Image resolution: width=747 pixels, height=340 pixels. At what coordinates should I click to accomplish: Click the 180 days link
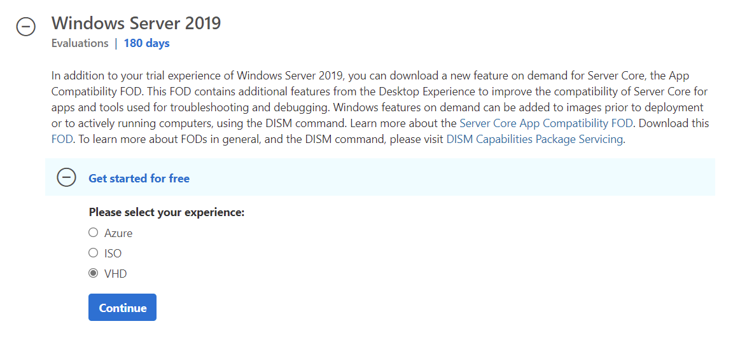pyautogui.click(x=146, y=43)
